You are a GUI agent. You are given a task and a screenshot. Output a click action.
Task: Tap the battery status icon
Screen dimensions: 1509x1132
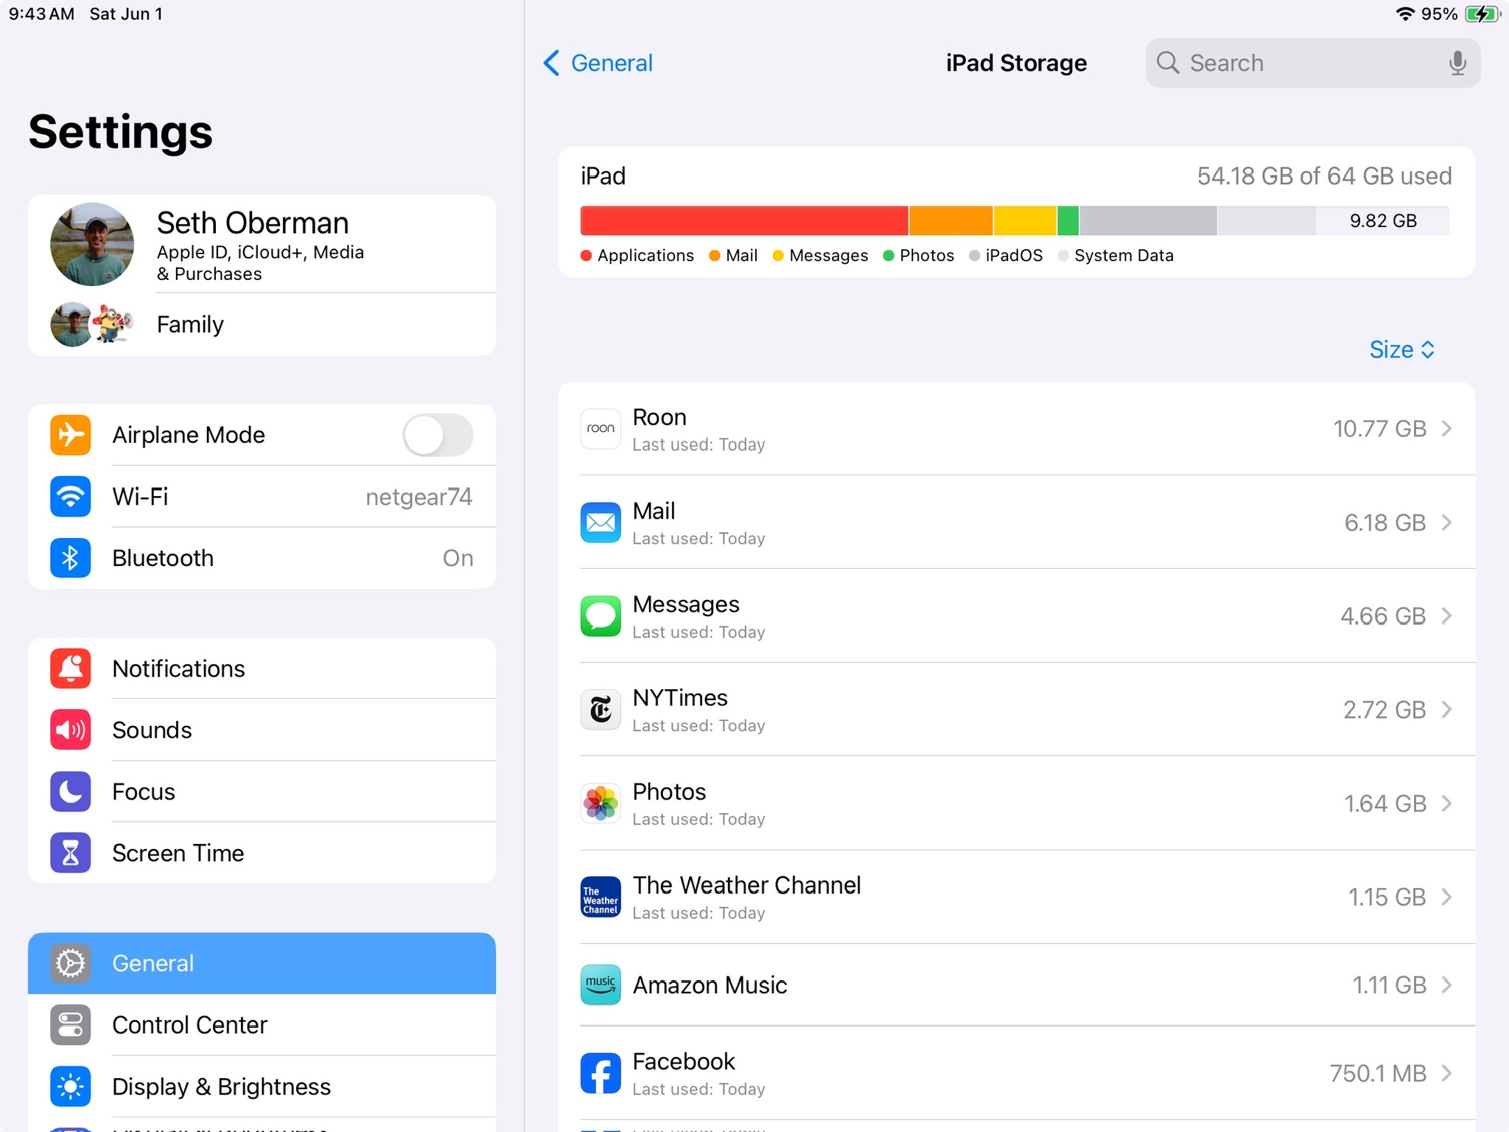pos(1482,14)
